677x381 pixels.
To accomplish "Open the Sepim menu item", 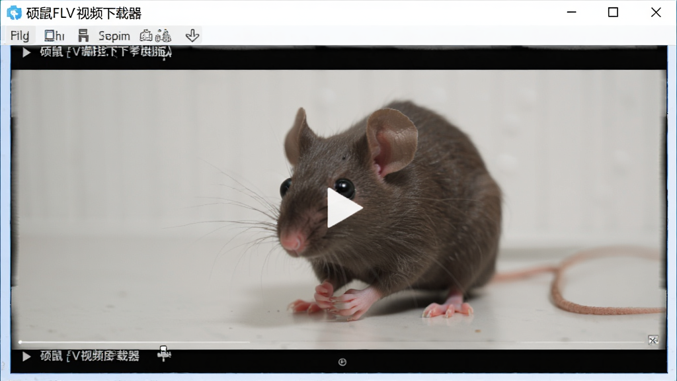I will 114,36.
